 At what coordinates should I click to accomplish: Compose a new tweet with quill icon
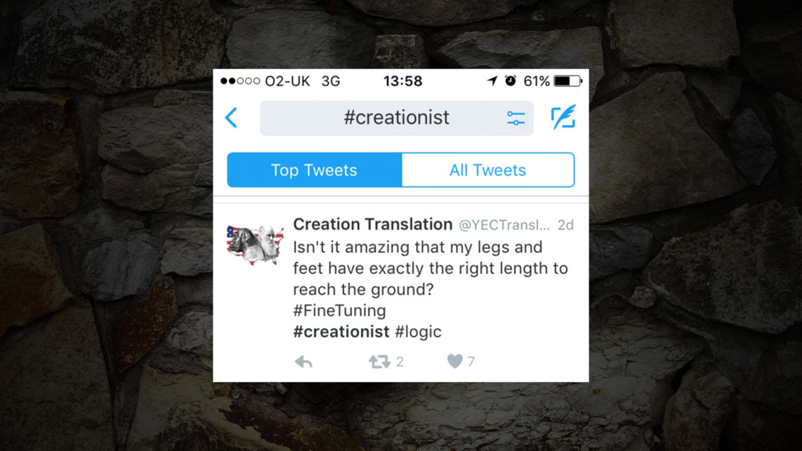[x=563, y=117]
